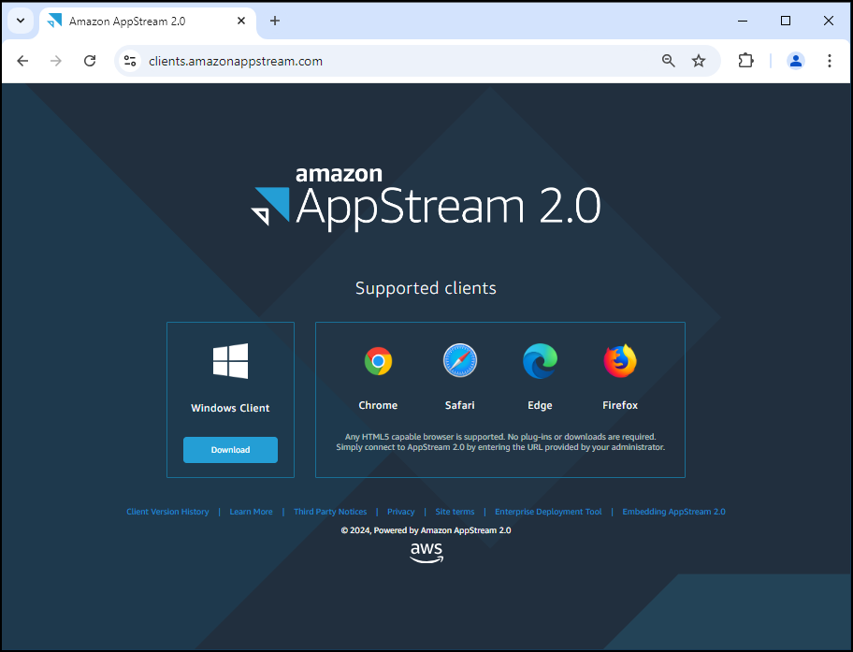Open the Enterprise Deployment Tool link
This screenshot has height=652, width=853.
548,512
